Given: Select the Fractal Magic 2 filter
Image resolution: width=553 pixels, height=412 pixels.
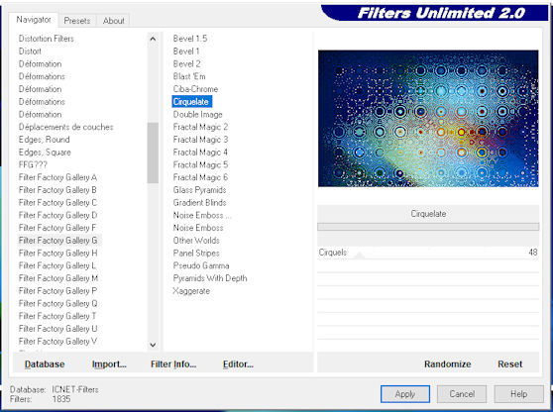Looking at the screenshot, I should coord(200,127).
